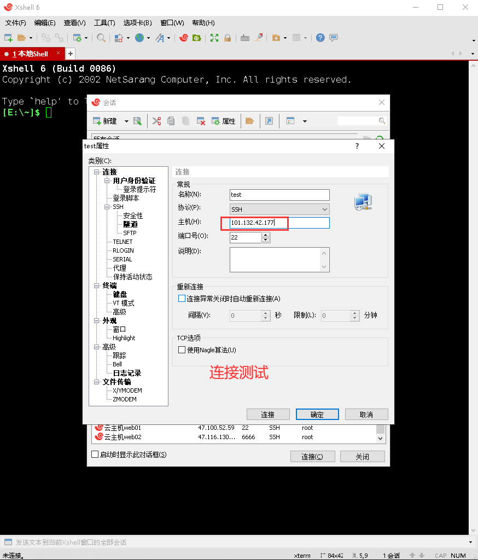
Task: Click the speech bubble feedback icon
Action: click(x=334, y=38)
